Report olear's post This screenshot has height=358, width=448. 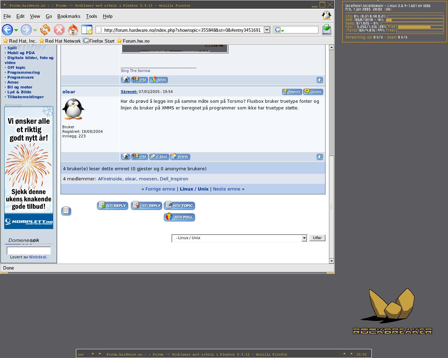point(292,92)
